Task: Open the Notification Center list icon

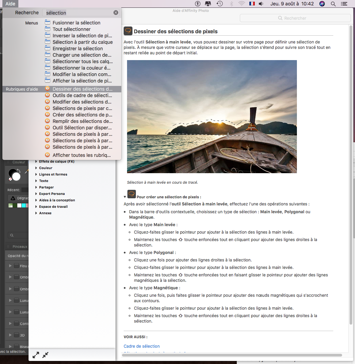Action: (344, 4)
